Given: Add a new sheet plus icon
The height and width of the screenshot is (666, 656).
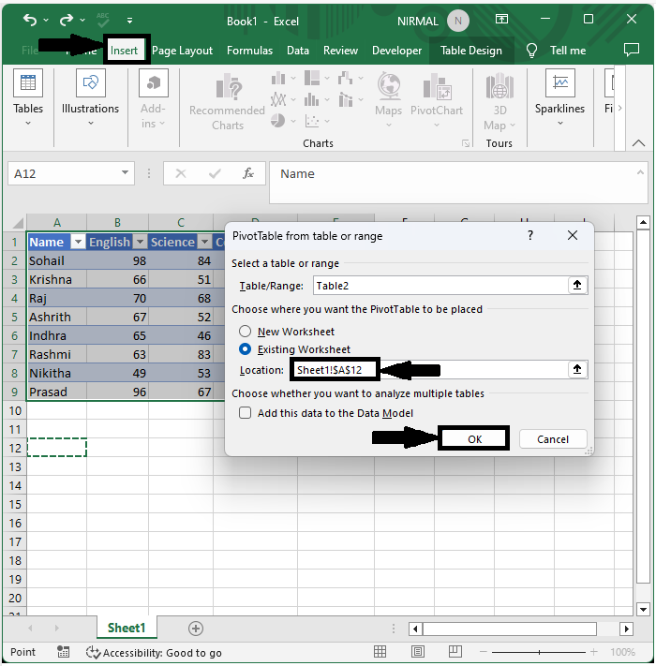Looking at the screenshot, I should click(x=196, y=629).
